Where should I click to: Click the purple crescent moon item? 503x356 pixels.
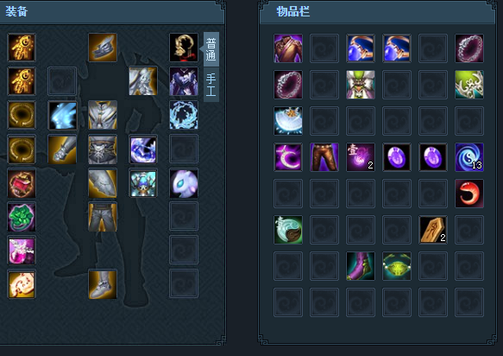click(x=288, y=157)
